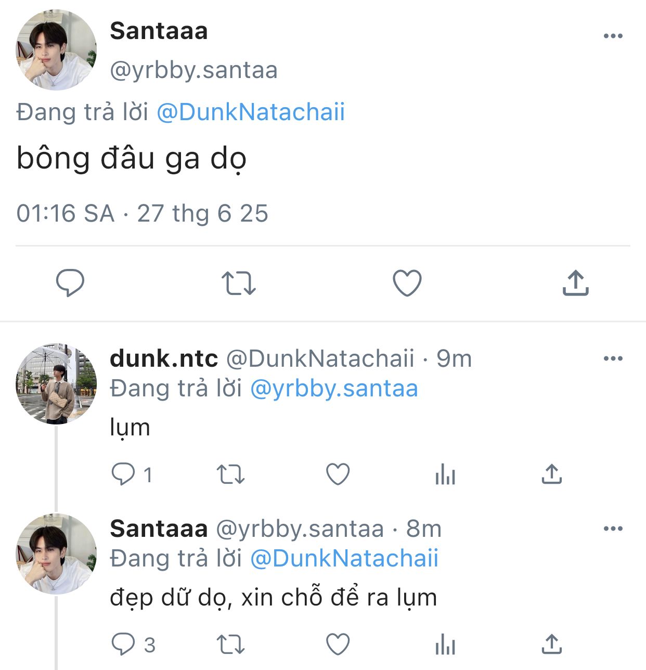Open more options for main tweet
The image size is (646, 670).
tap(613, 36)
